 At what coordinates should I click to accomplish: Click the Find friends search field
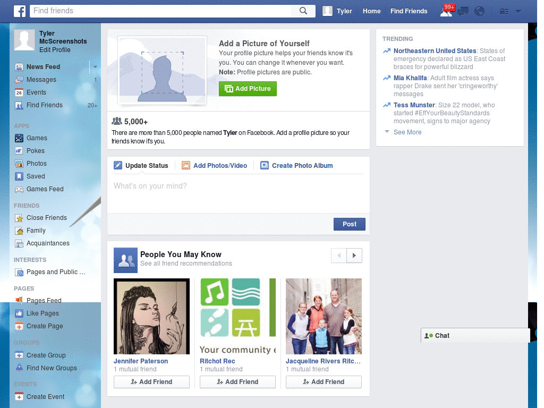[161, 11]
